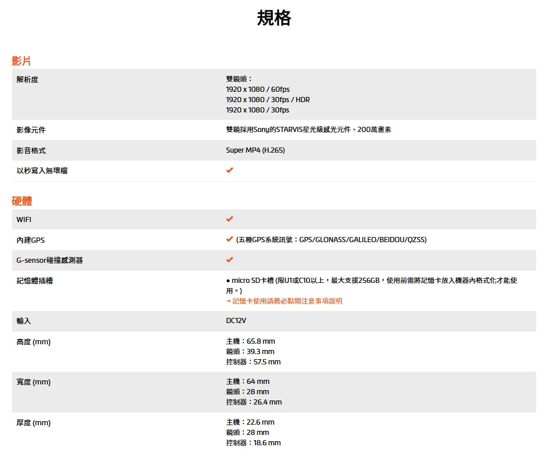Click the GPS/GLONASS/GALILEO/BEIDOU/QZSS text
The image size is (550, 451).
pos(362,239)
